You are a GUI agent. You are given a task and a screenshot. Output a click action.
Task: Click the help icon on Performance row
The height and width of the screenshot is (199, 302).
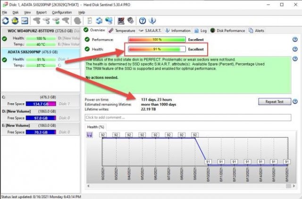pyautogui.click(x=295, y=40)
